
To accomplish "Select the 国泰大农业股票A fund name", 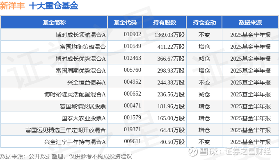I will 84,118.
